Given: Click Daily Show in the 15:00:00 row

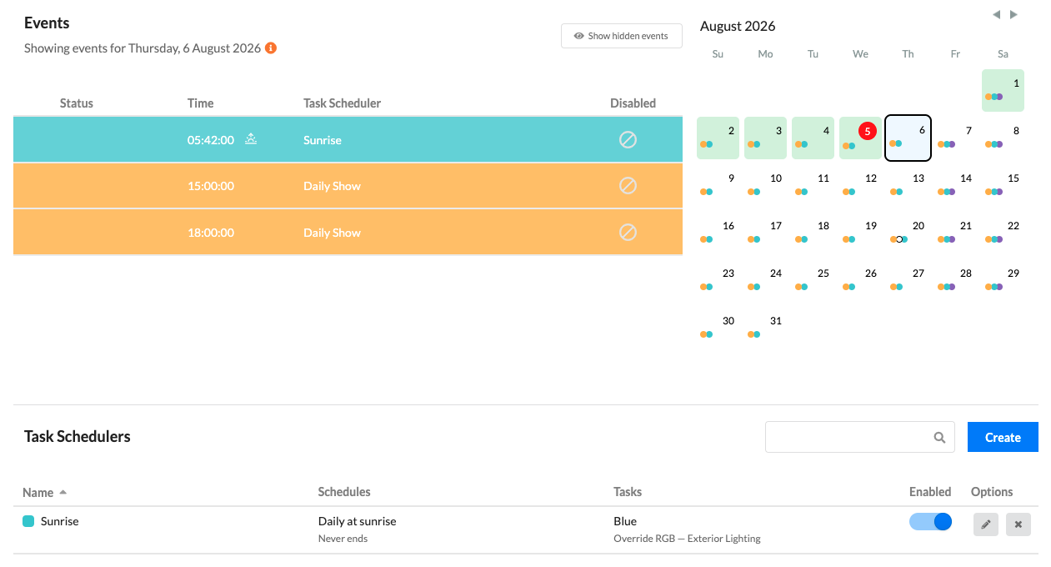Looking at the screenshot, I should (332, 186).
